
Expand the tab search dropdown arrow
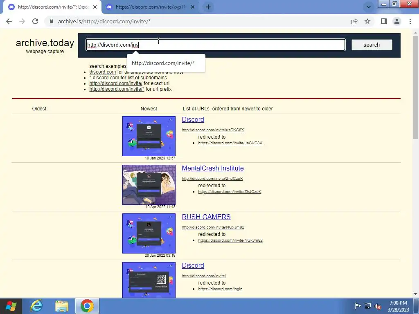click(x=369, y=7)
